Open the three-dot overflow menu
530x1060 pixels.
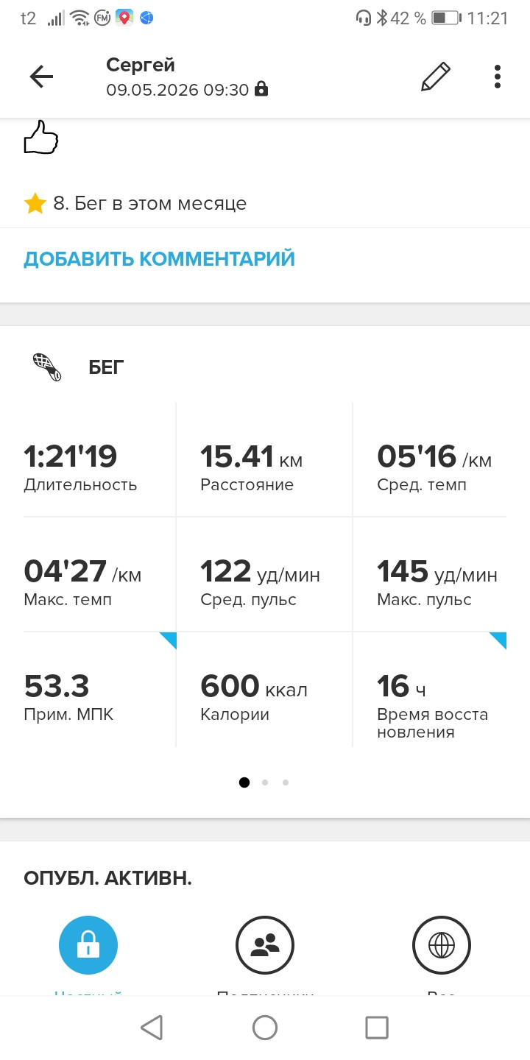[498, 77]
